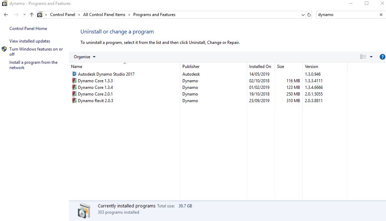Select Dynamo Core 1.3.4 entry
The width and height of the screenshot is (386, 221).
(95, 87)
